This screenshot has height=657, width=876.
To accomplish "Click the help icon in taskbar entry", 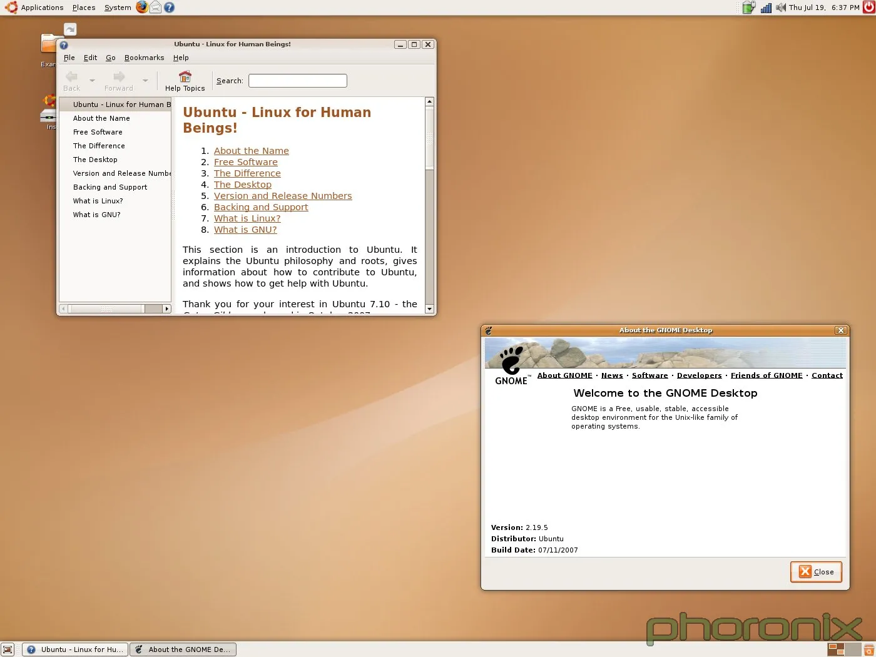I will click(x=31, y=649).
